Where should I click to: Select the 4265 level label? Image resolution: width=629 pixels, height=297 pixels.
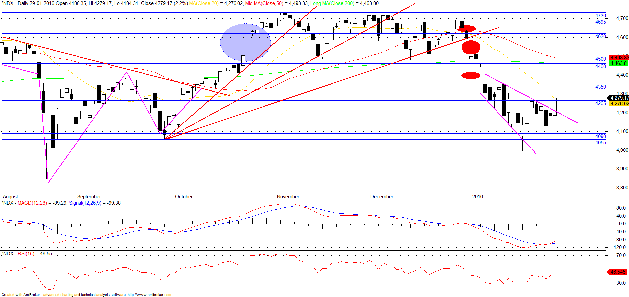[600, 103]
